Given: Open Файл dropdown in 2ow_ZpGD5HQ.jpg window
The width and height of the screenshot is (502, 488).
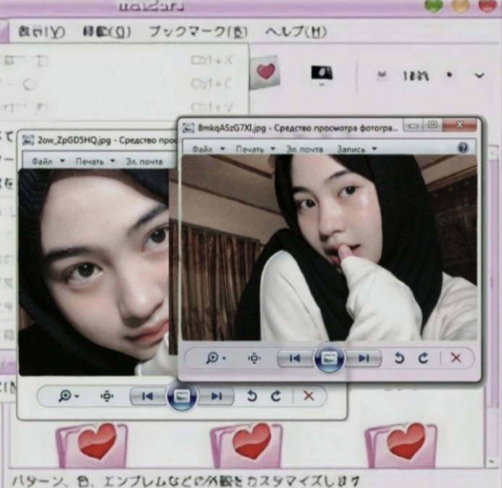Looking at the screenshot, I should click(48, 161).
